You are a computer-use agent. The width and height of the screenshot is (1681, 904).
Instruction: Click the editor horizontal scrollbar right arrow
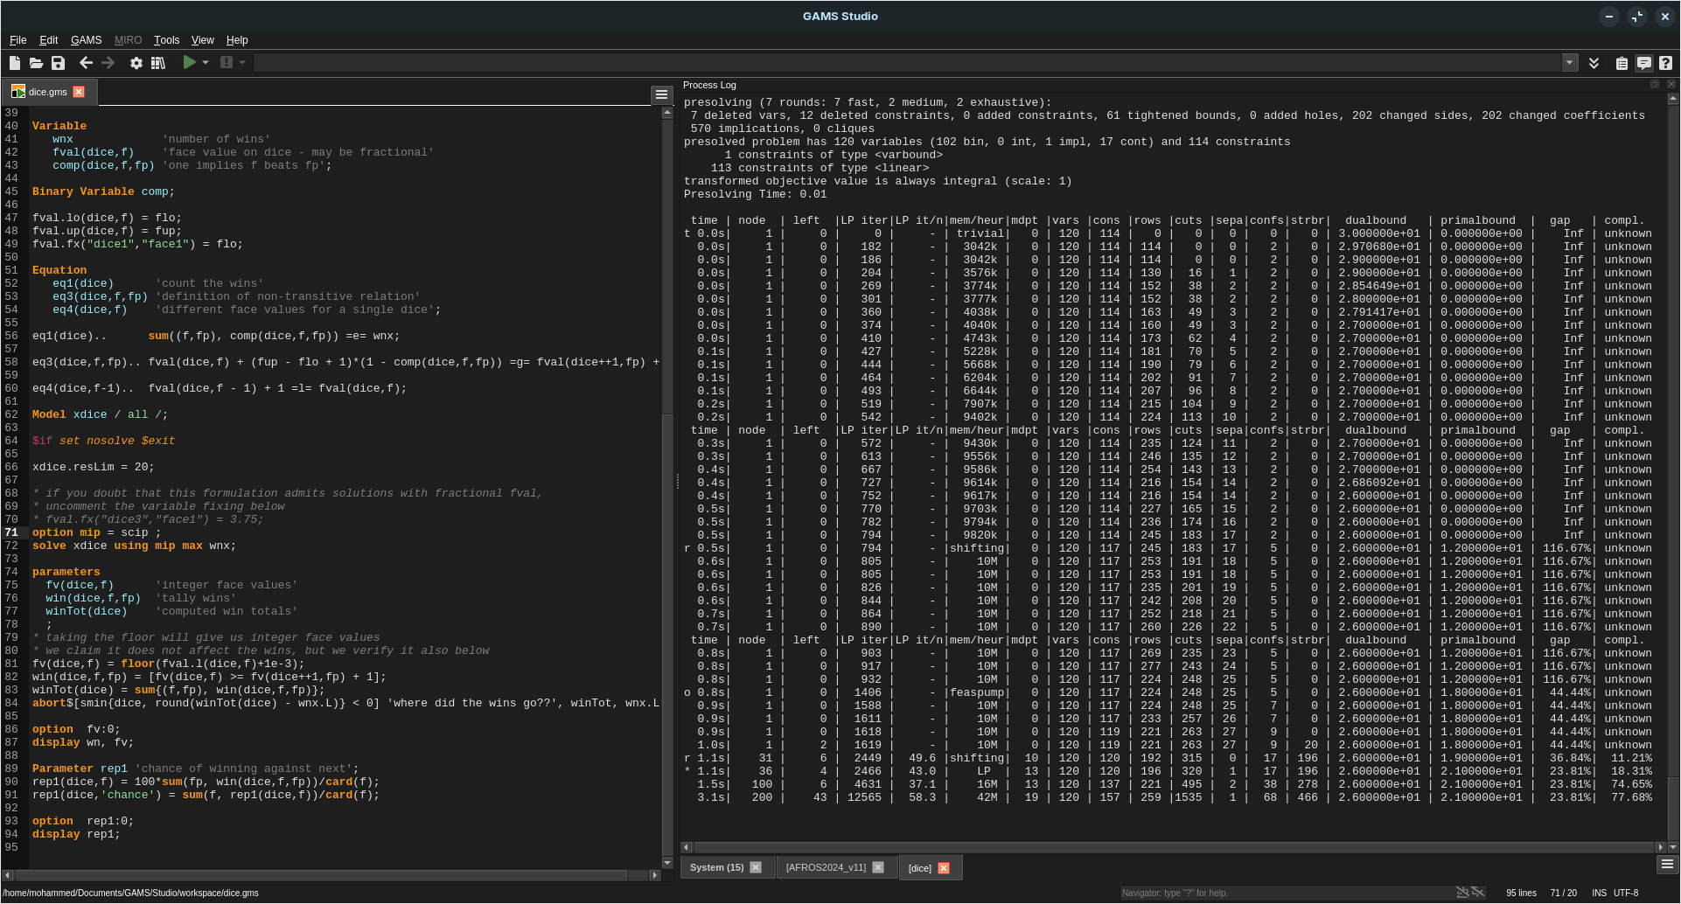[654, 875]
